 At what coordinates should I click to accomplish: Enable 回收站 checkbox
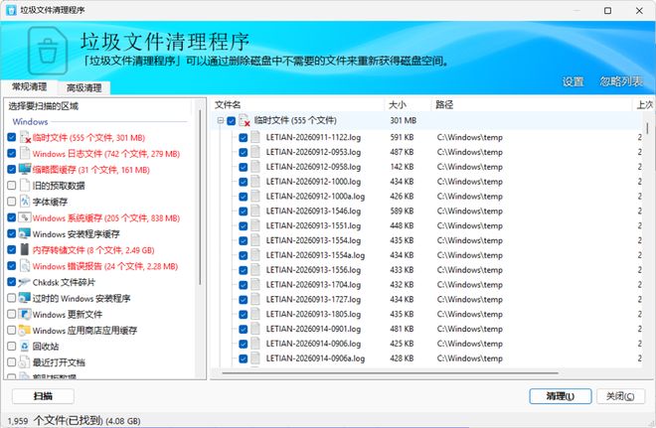click(x=12, y=347)
